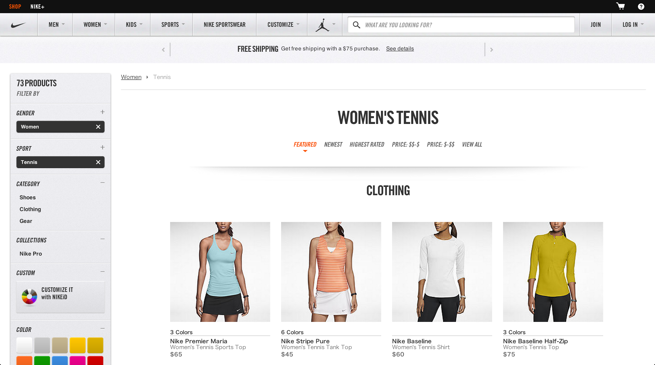Viewport: 655px width, 365px height.
Task: Collapse the Category filter section
Action: (102, 183)
